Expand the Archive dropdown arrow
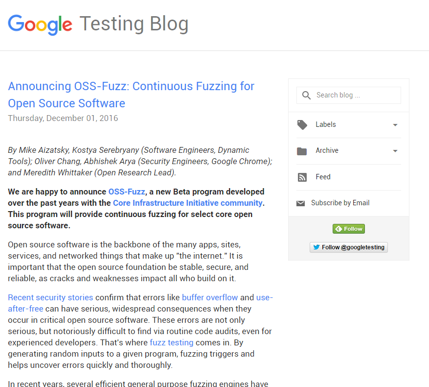Screen dimensions: 429x387 click(x=395, y=151)
